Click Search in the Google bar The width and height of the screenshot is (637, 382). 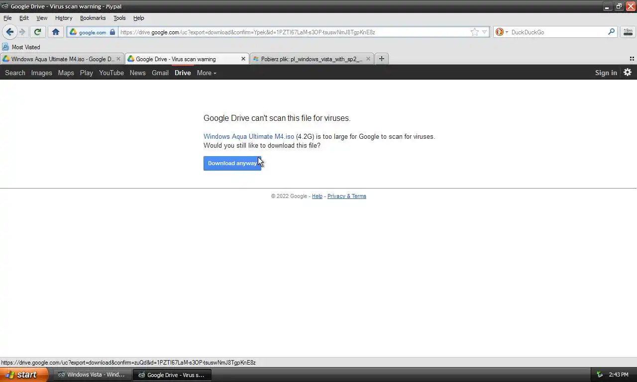(15, 73)
